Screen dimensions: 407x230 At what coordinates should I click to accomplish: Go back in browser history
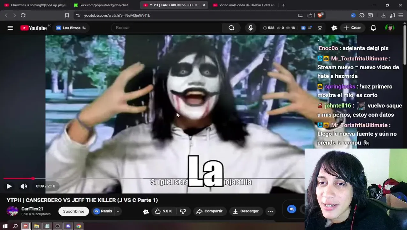coord(6,15)
